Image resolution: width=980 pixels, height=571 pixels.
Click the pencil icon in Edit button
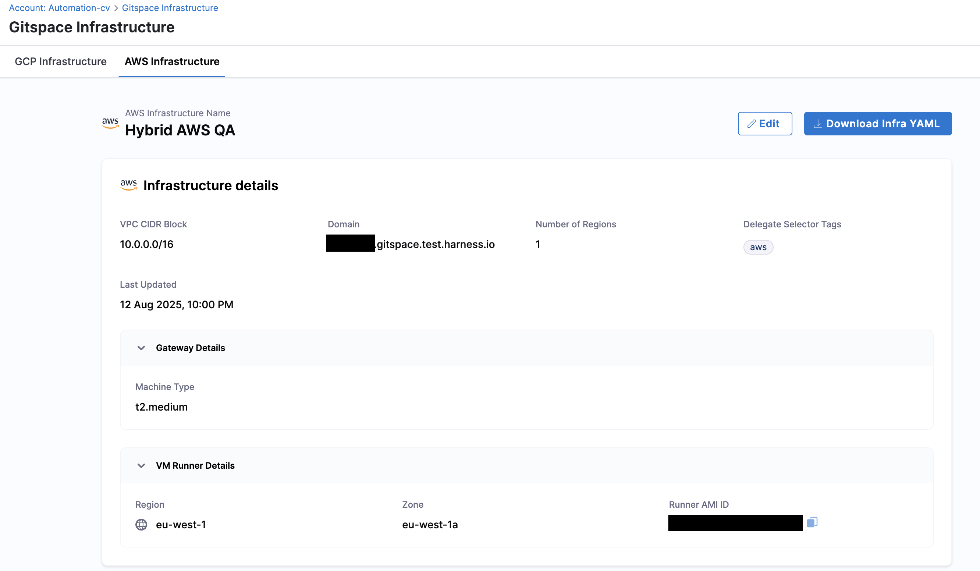click(x=751, y=124)
